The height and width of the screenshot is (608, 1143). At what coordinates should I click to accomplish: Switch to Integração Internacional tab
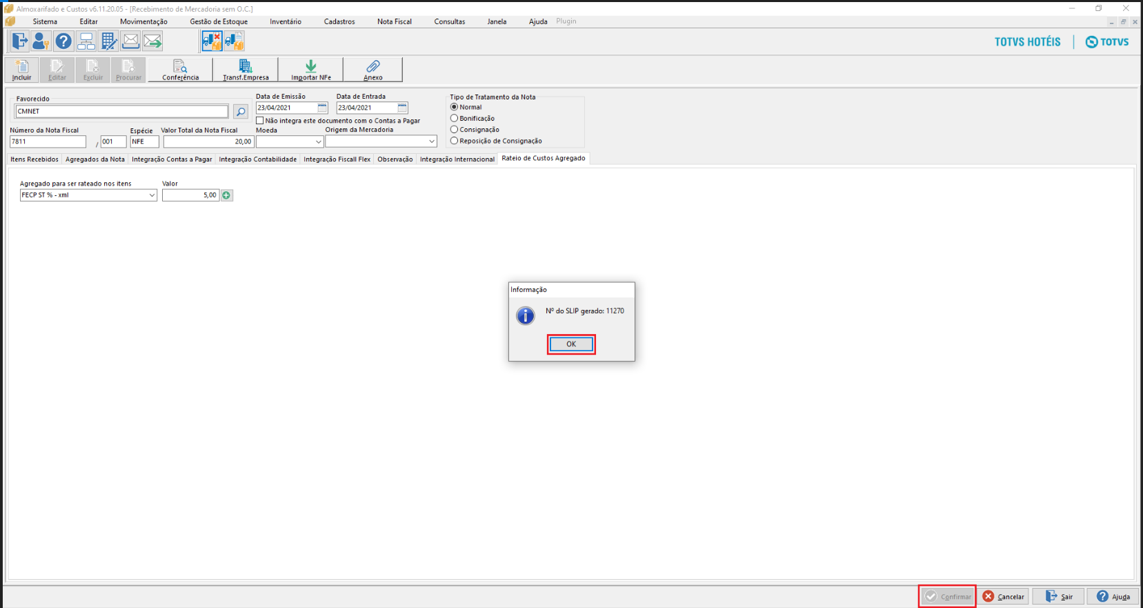point(457,159)
